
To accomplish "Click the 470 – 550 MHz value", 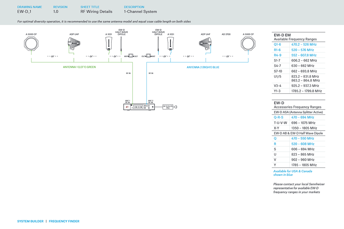I will pyautogui.click(x=302, y=138).
